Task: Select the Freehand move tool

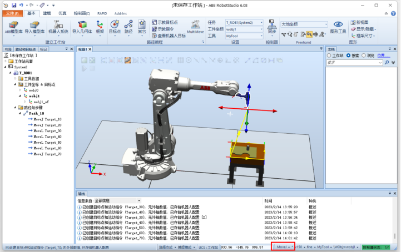Action: [x=284, y=34]
